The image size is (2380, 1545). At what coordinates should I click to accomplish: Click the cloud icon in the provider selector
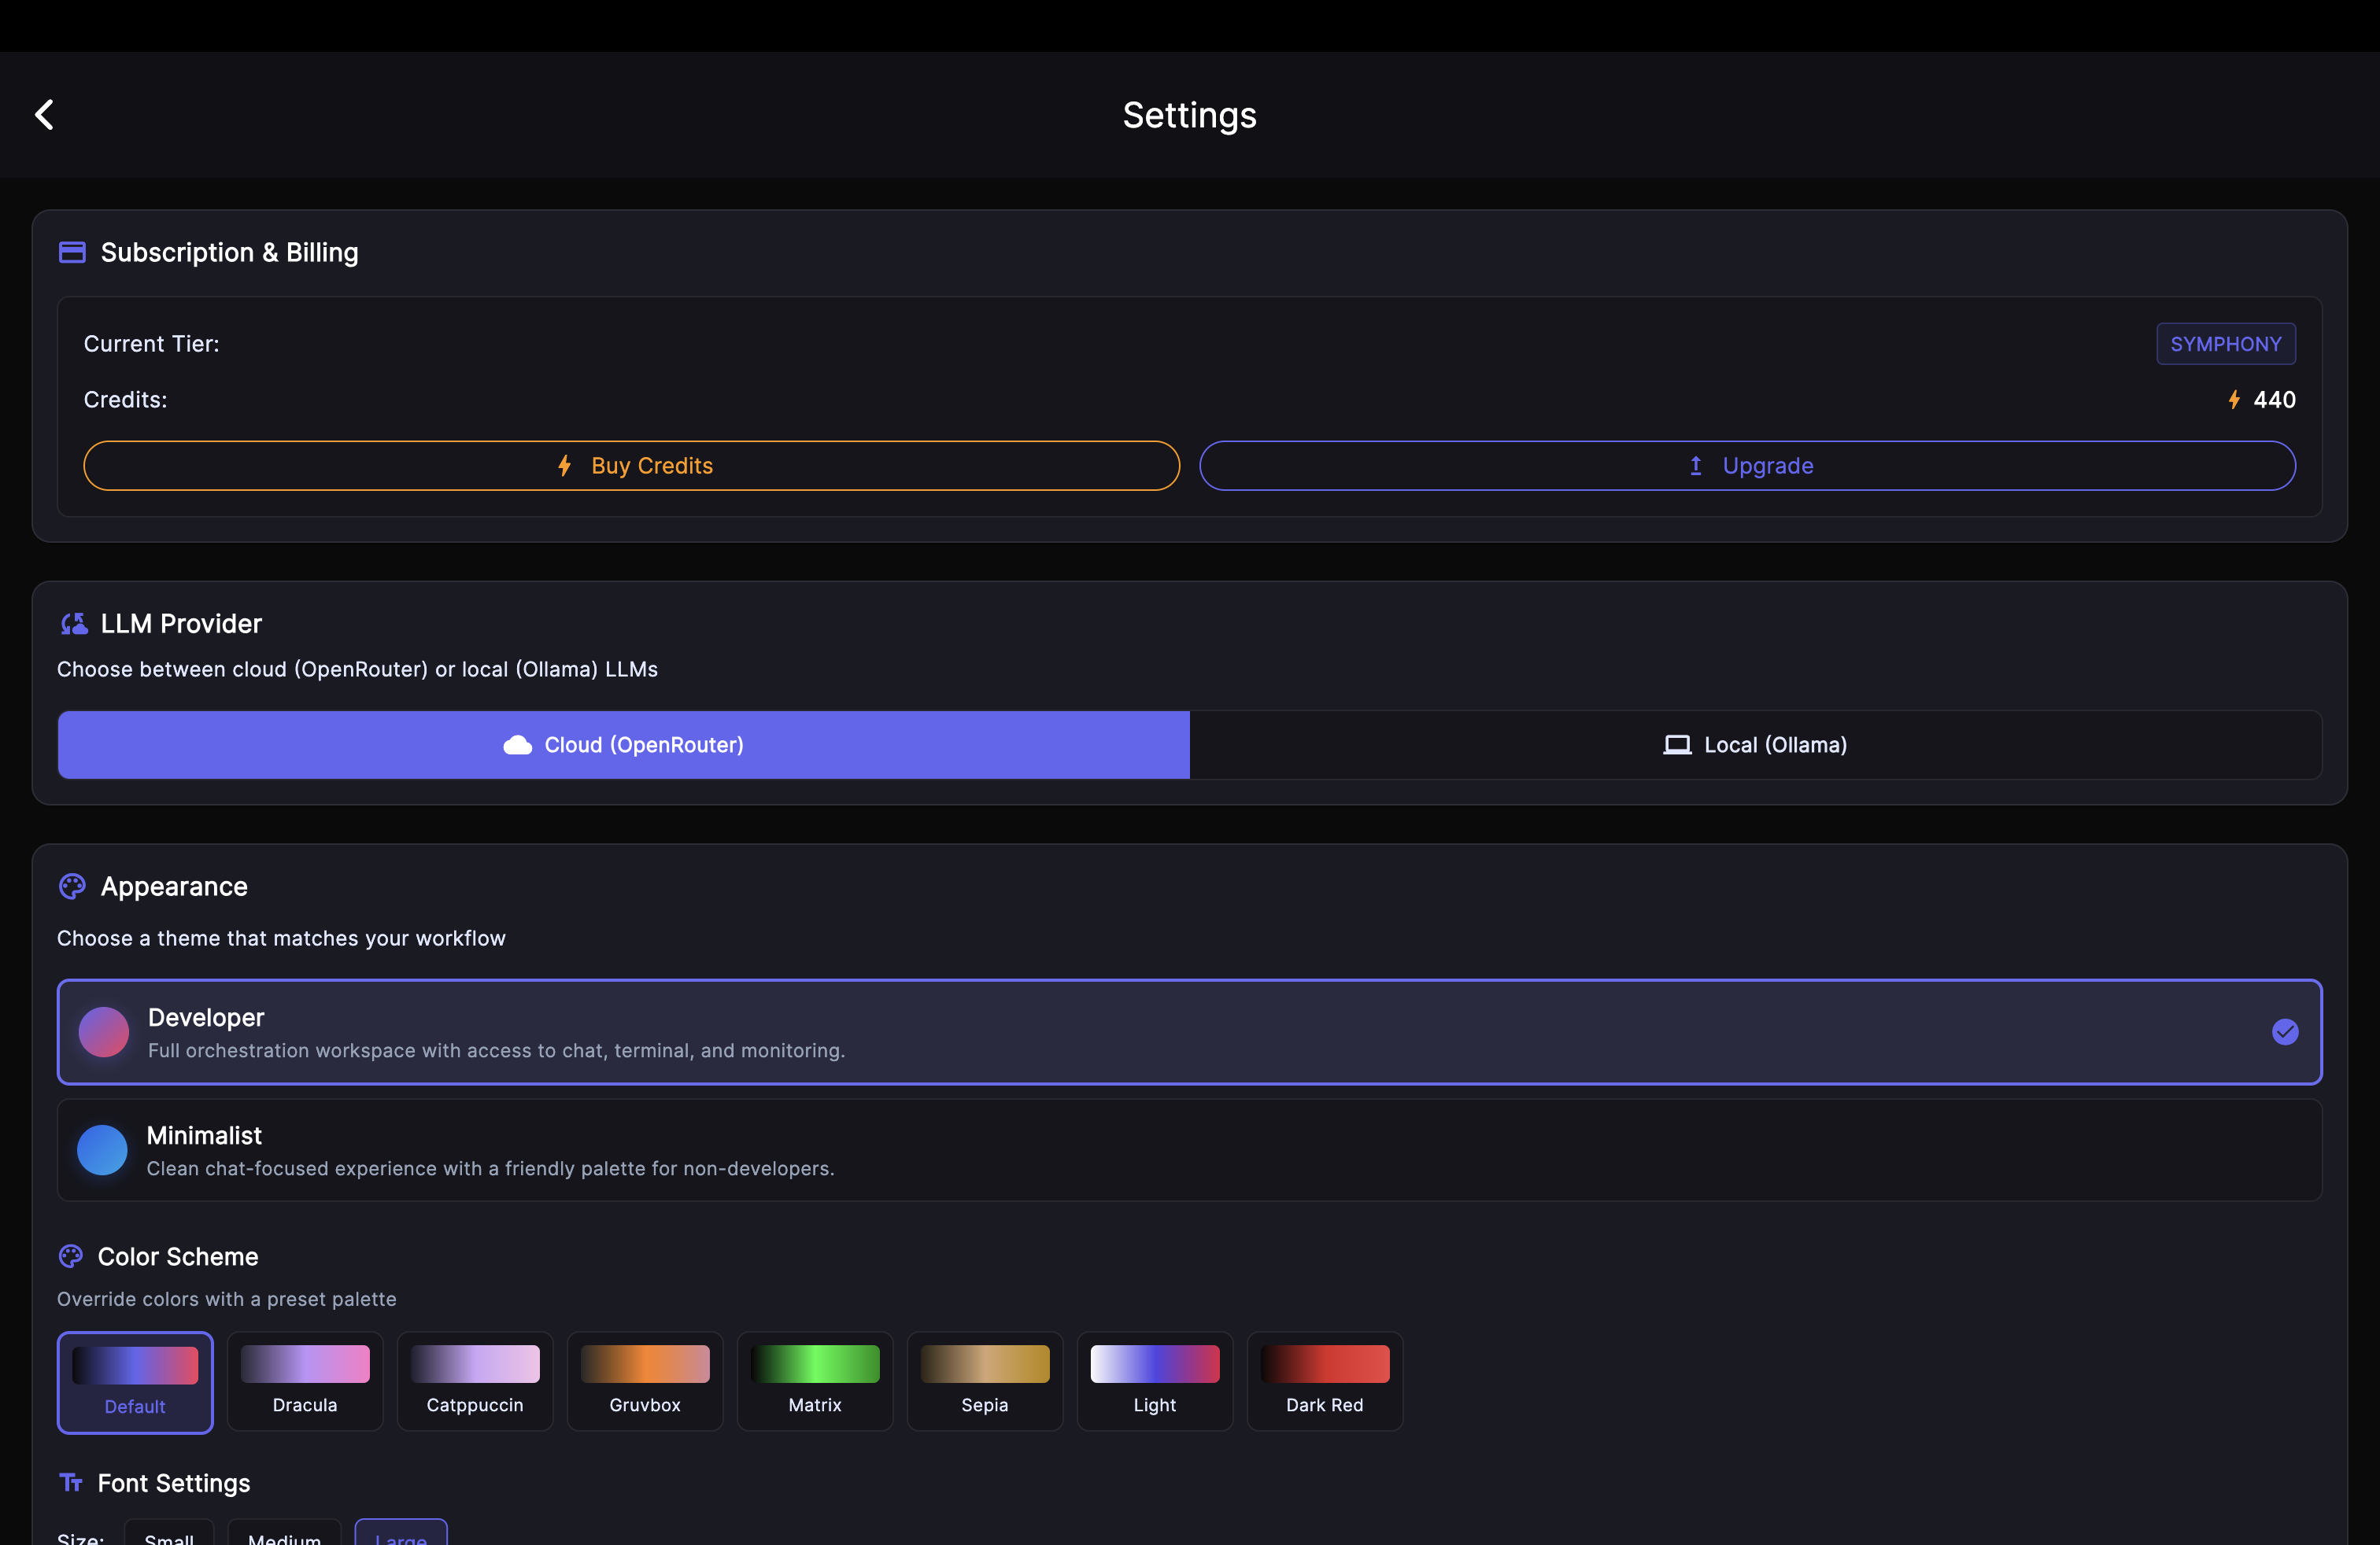point(516,744)
